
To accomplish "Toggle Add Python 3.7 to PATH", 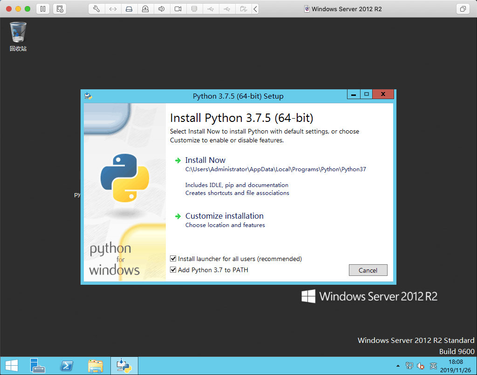I will 173,270.
